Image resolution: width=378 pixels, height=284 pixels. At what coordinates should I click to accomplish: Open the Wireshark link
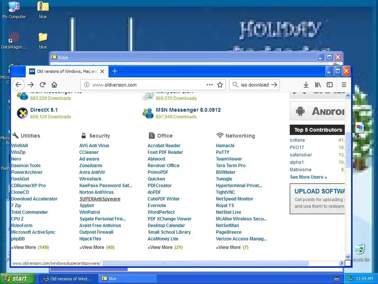click(x=90, y=179)
